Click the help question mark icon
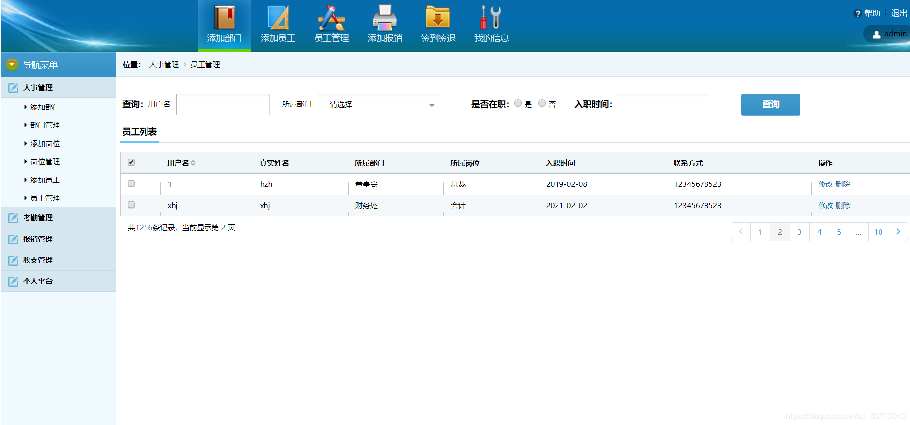910x425 pixels. [x=858, y=14]
